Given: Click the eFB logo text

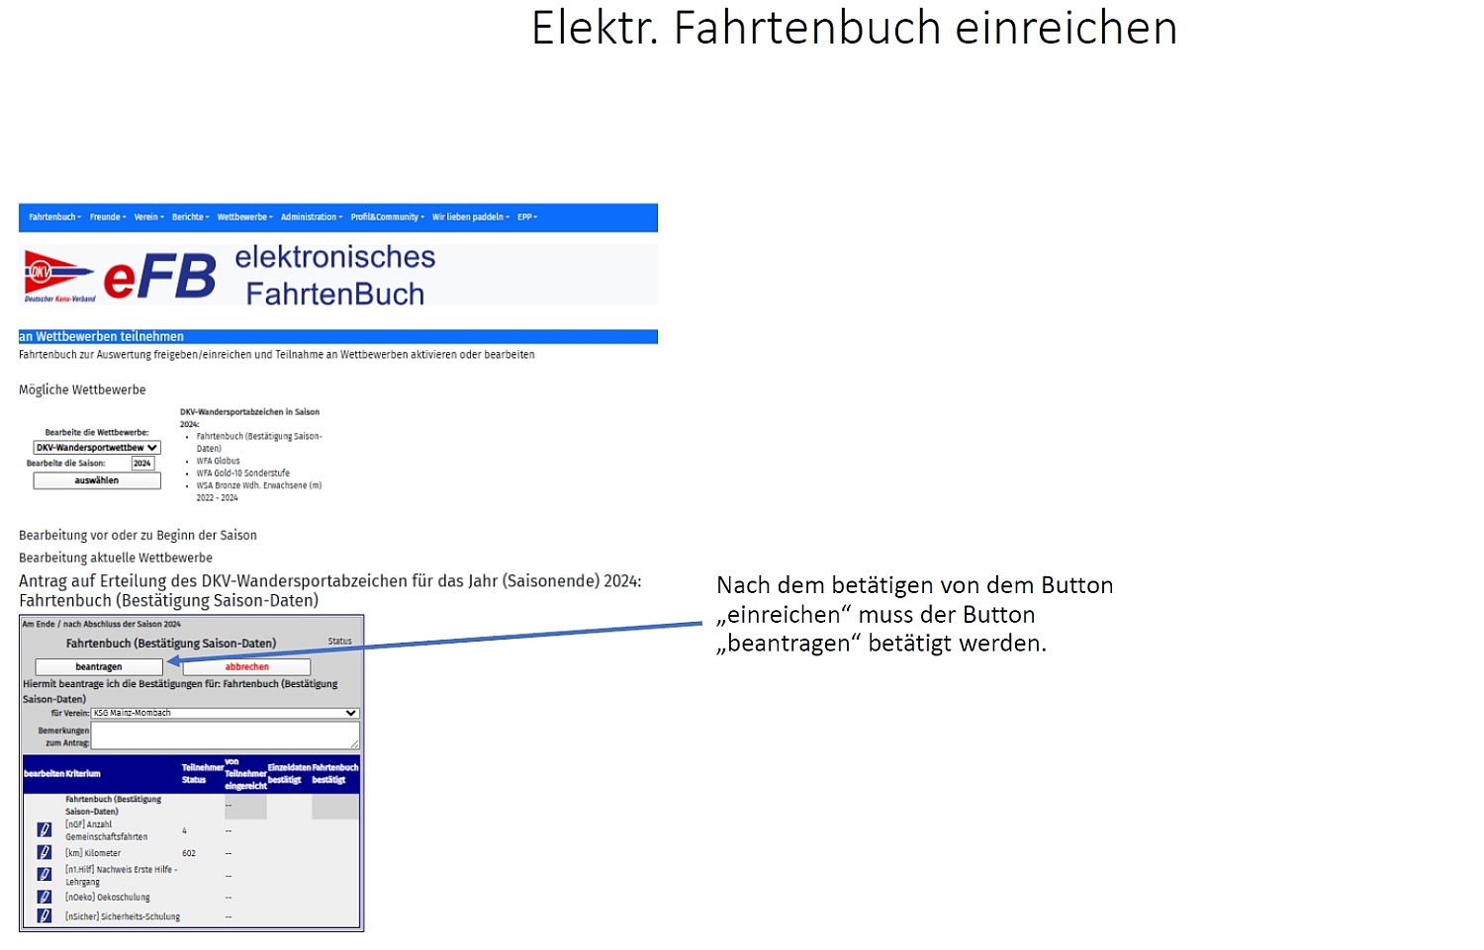Looking at the screenshot, I should (x=159, y=277).
